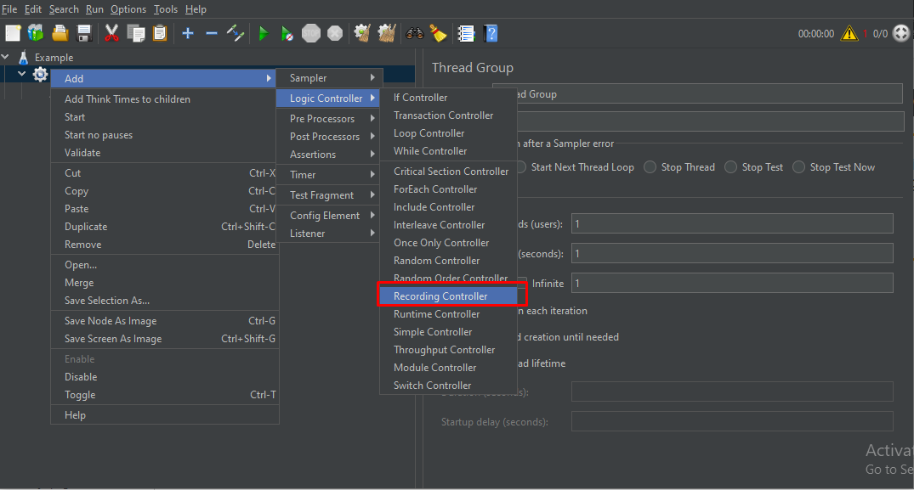Click the Toggle enable/disable icon
Viewport: 914px width, 490px height.
236,33
